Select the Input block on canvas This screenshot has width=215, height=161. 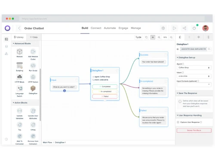[x=64, y=84]
